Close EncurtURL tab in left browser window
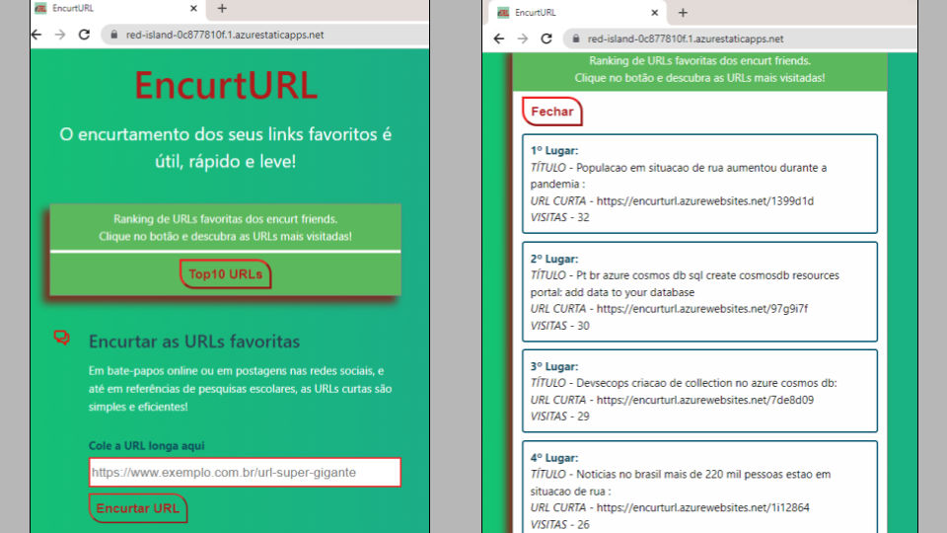The image size is (947, 533). [193, 9]
